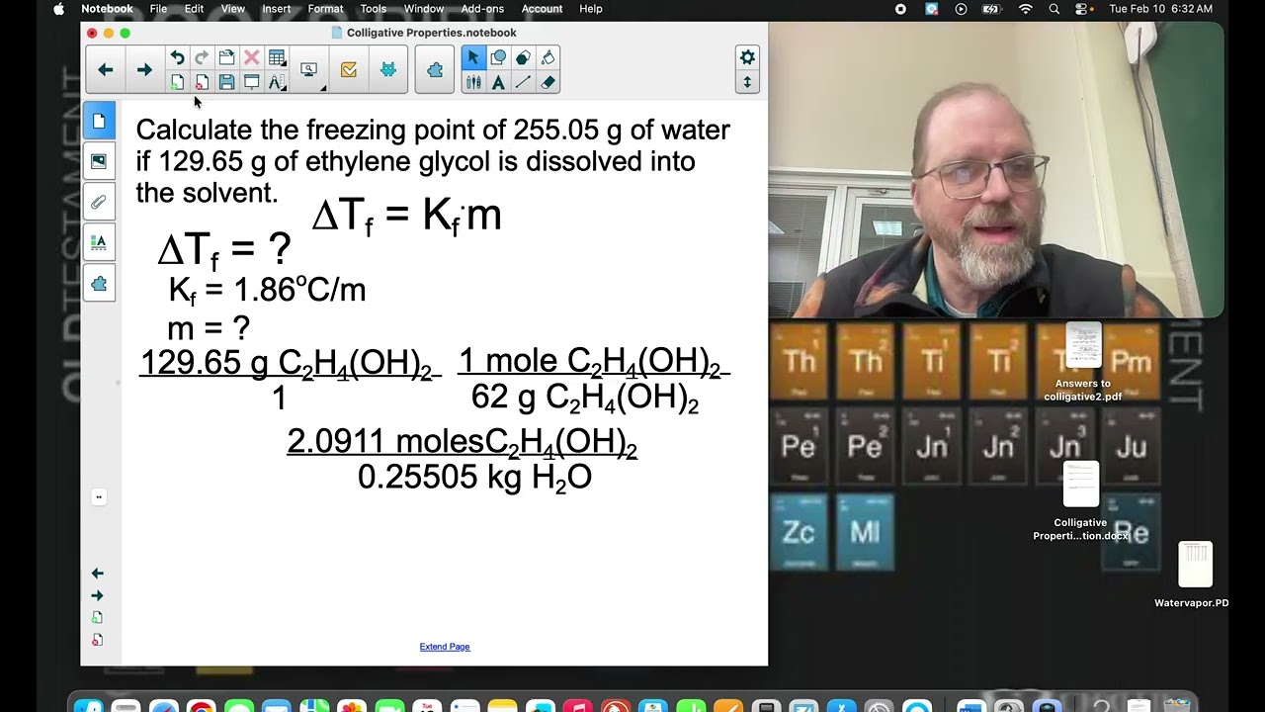Open Add-ons puzzle sidebar tab
The width and height of the screenshot is (1265, 712).
99,284
